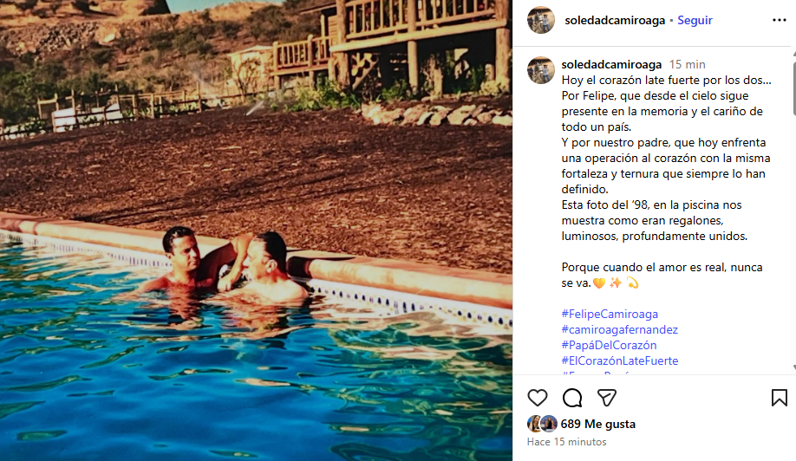Click the 15 min caption timestamp
The height and width of the screenshot is (461, 796).
687,64
